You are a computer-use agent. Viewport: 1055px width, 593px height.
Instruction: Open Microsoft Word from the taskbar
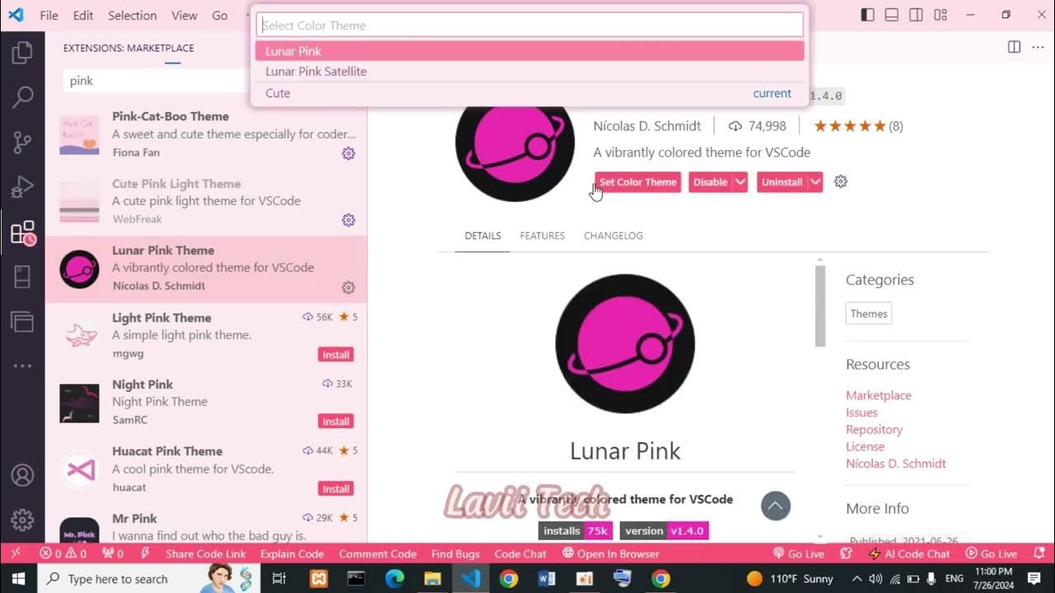546,579
